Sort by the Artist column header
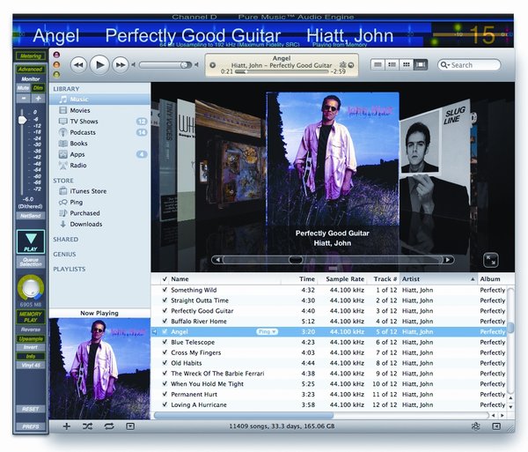The image size is (528, 452). pyautogui.click(x=438, y=279)
